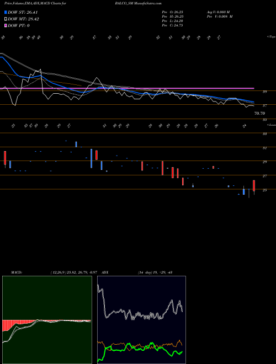The height and width of the screenshot is (364, 276).
Task: Select the 'DOW ST: 26.41' legend text
Action: click(x=23, y=12)
